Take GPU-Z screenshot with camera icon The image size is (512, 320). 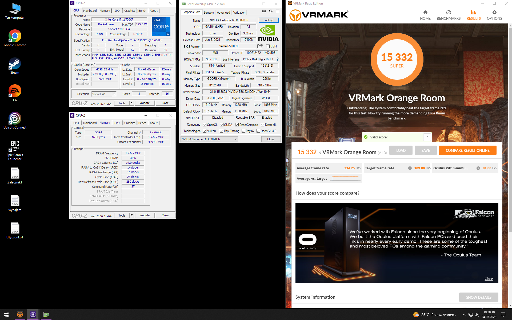(x=264, y=11)
